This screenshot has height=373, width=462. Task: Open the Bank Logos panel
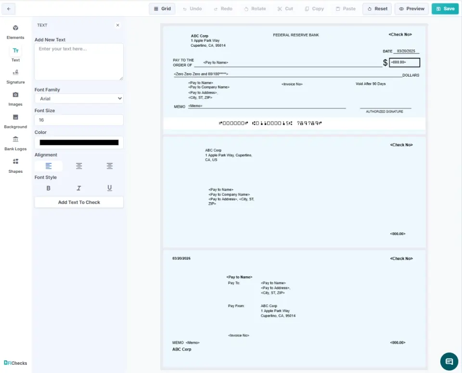(x=15, y=140)
